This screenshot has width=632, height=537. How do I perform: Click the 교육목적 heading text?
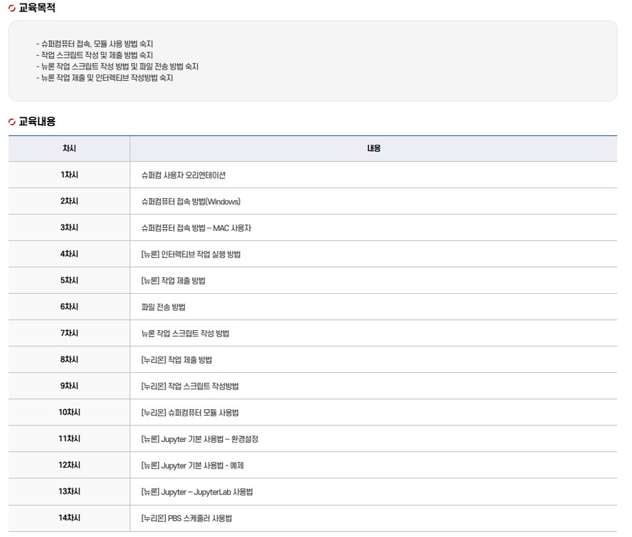pyautogui.click(x=37, y=9)
